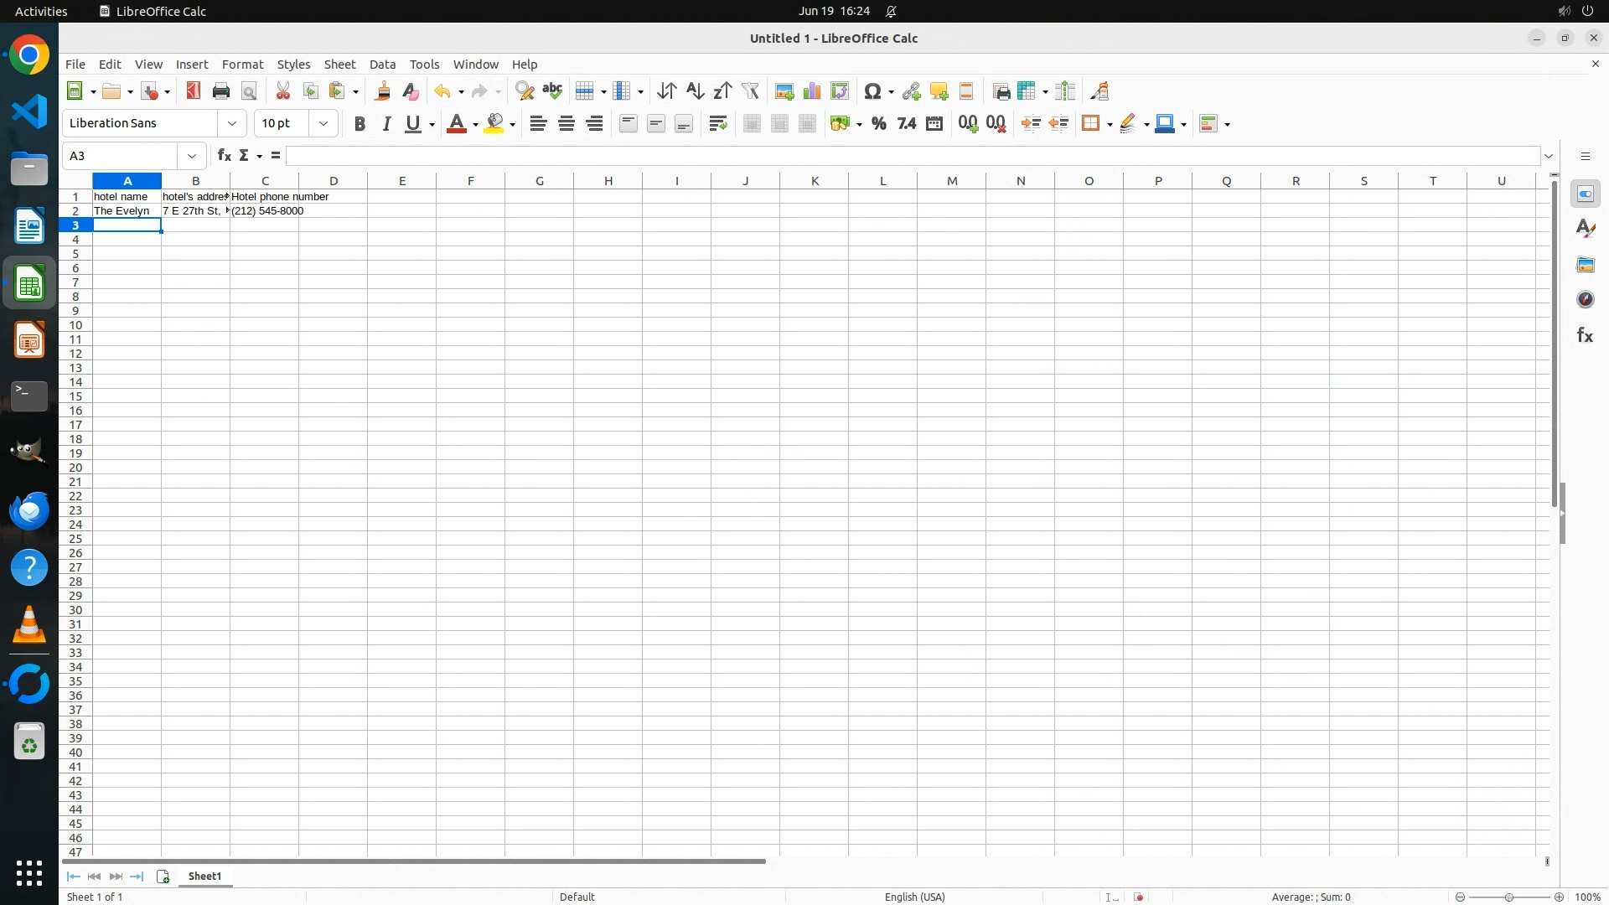Open the Find & Replace tool

525,91
